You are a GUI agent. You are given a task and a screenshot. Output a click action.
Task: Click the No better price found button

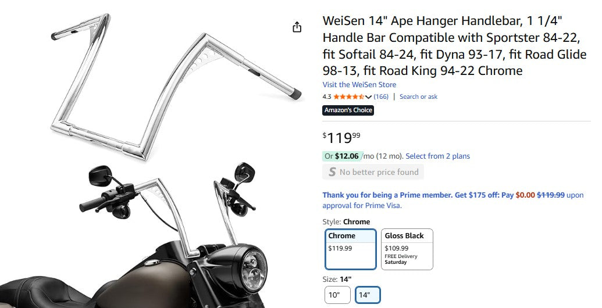(373, 172)
